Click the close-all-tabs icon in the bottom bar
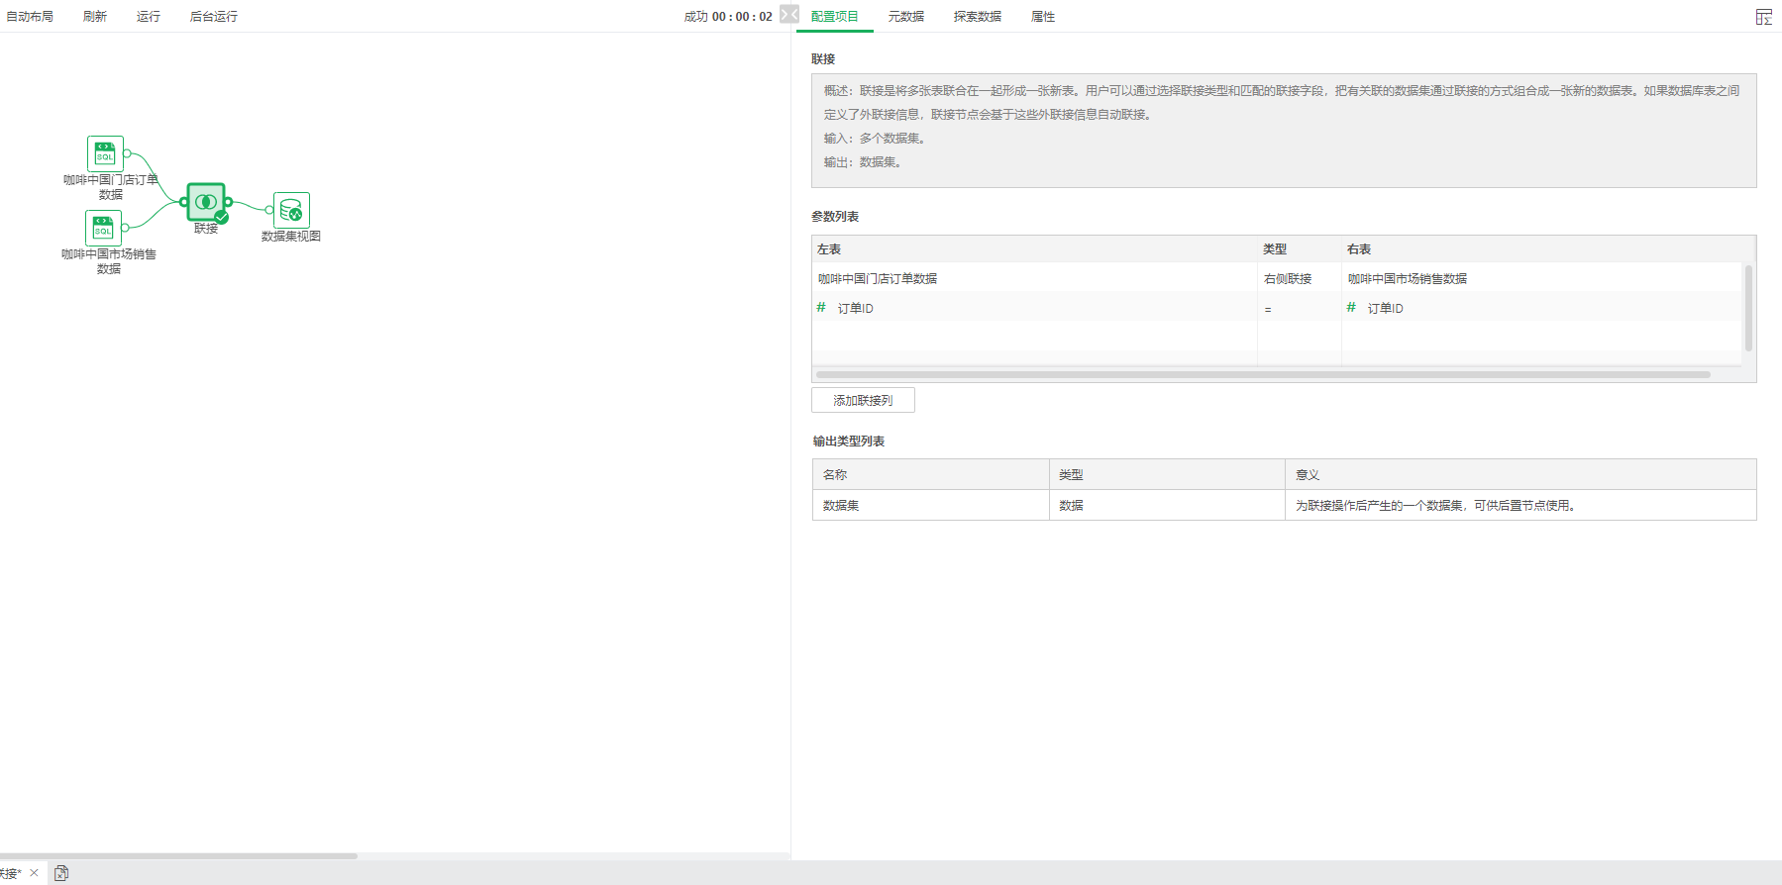This screenshot has width=1782, height=885. coord(61,873)
